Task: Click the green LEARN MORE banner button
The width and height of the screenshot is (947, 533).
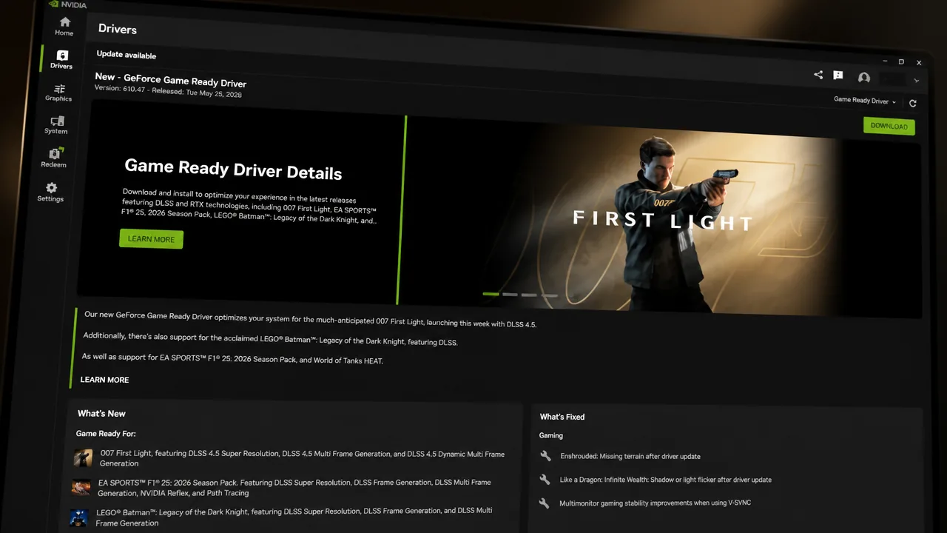Action: [x=151, y=239]
